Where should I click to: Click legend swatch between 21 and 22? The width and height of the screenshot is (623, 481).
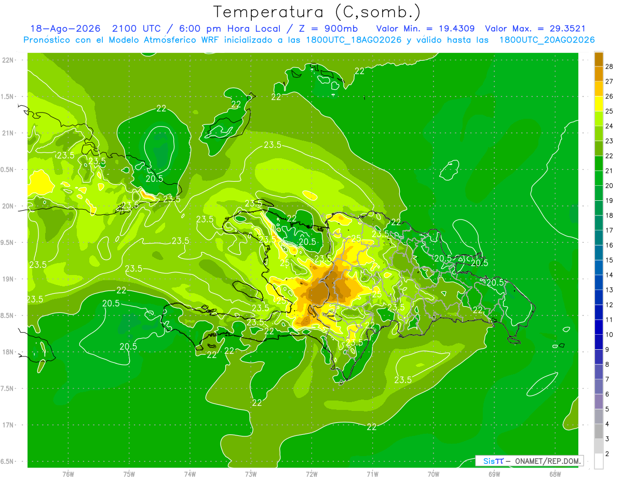[x=599, y=163]
